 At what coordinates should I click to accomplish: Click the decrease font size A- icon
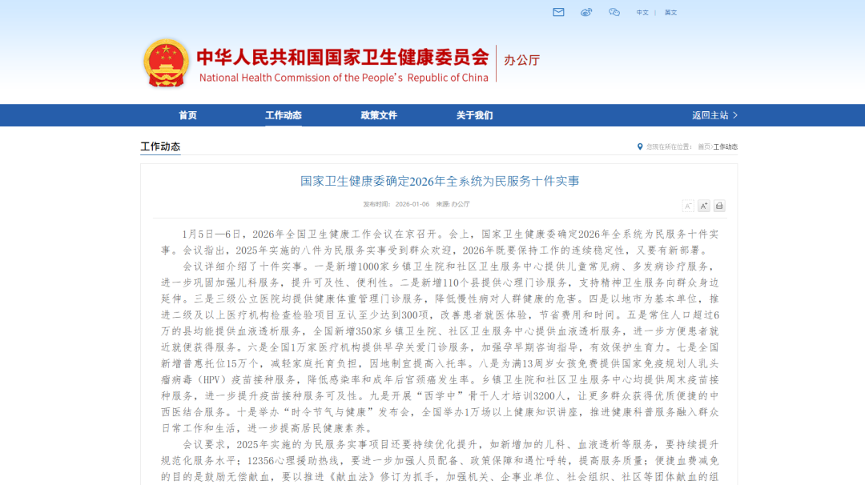pos(688,206)
